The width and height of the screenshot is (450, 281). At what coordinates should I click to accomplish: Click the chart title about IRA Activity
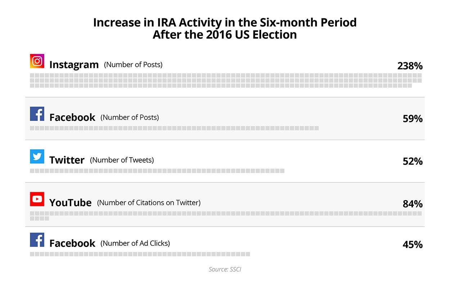(225, 28)
